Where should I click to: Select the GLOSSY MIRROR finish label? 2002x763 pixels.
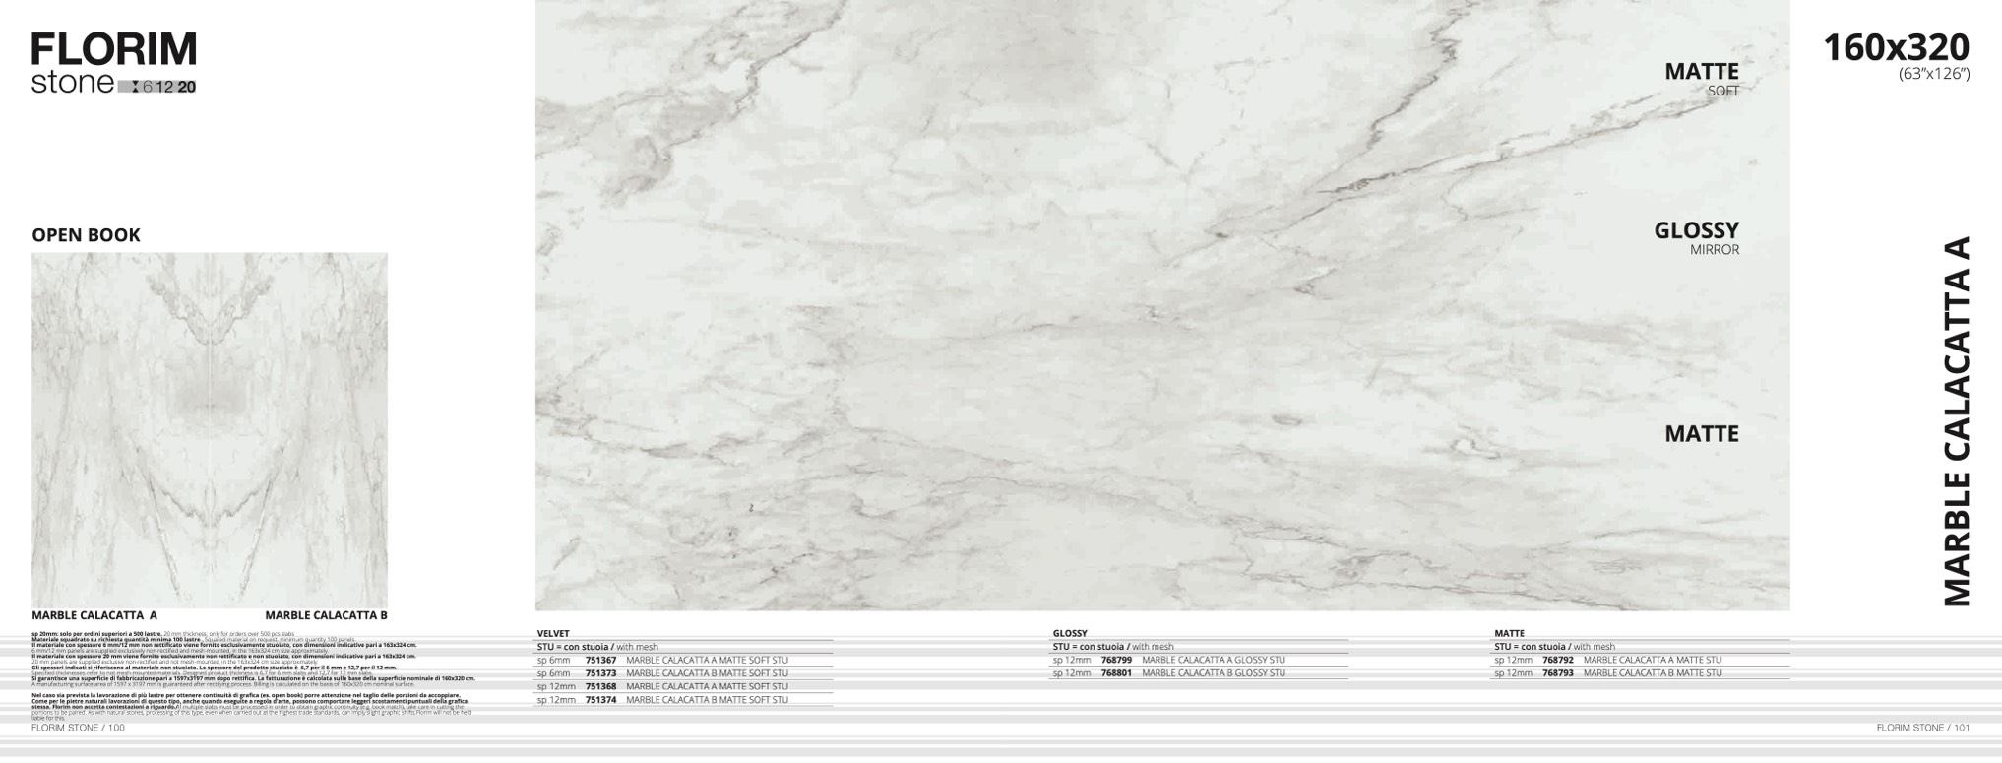1696,237
